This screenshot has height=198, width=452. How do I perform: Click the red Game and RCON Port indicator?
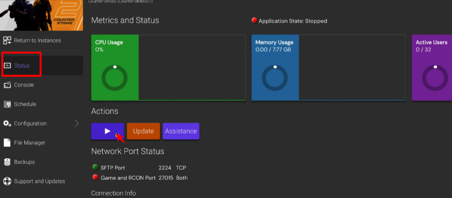pyautogui.click(x=95, y=178)
